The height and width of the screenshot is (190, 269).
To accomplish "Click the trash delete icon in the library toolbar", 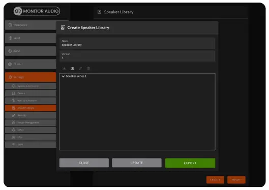I will (88, 69).
